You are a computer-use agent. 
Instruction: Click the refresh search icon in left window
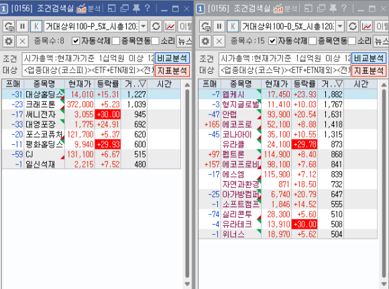(x=9, y=26)
